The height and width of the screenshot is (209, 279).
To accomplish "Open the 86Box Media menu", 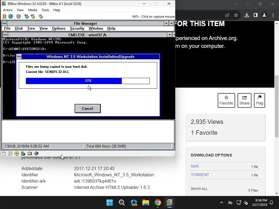I will click(x=33, y=10).
